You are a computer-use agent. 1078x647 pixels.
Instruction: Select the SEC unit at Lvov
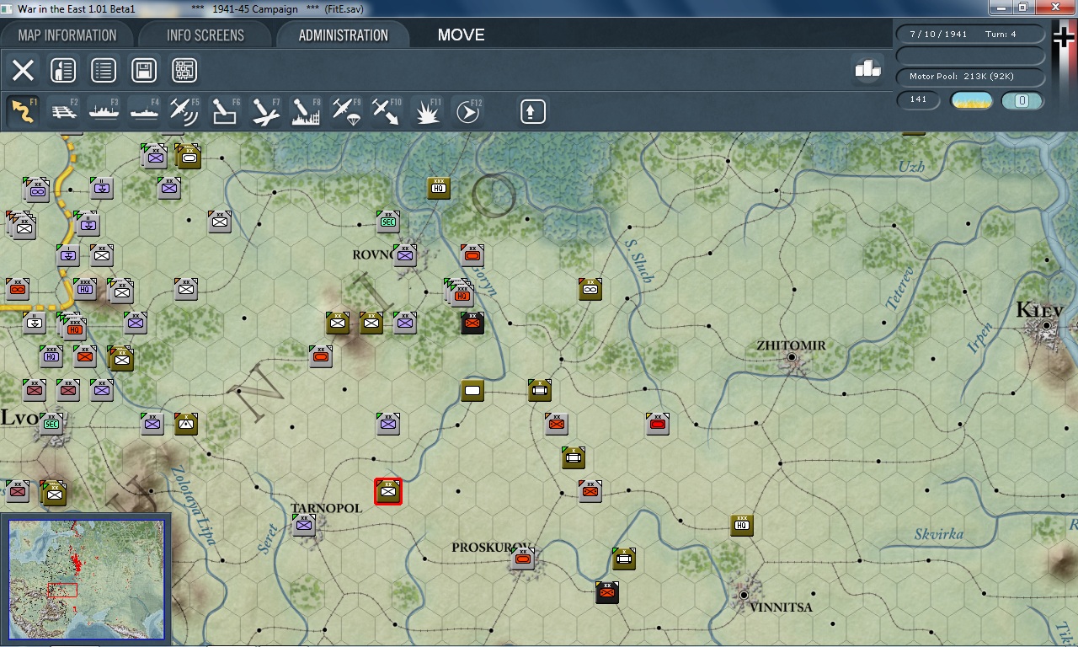(51, 424)
